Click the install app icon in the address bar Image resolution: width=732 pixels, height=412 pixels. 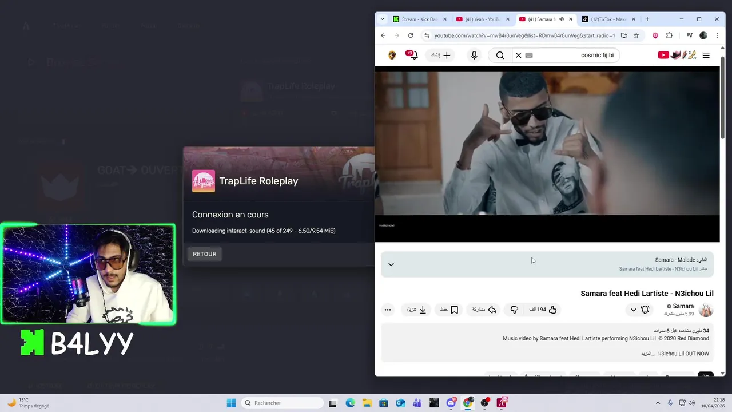pos(624,35)
